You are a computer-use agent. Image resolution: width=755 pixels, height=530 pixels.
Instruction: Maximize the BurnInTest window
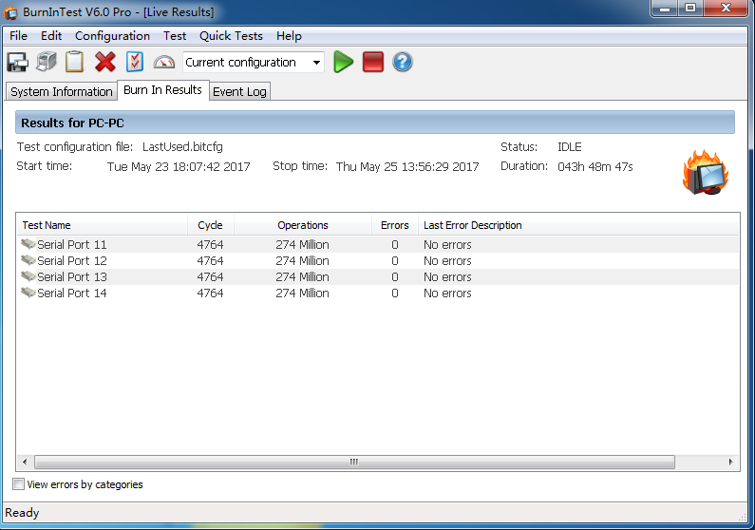point(690,9)
